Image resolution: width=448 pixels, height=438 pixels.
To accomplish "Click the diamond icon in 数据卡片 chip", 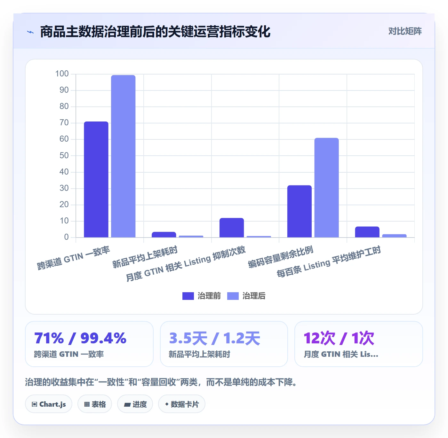I will (167, 404).
